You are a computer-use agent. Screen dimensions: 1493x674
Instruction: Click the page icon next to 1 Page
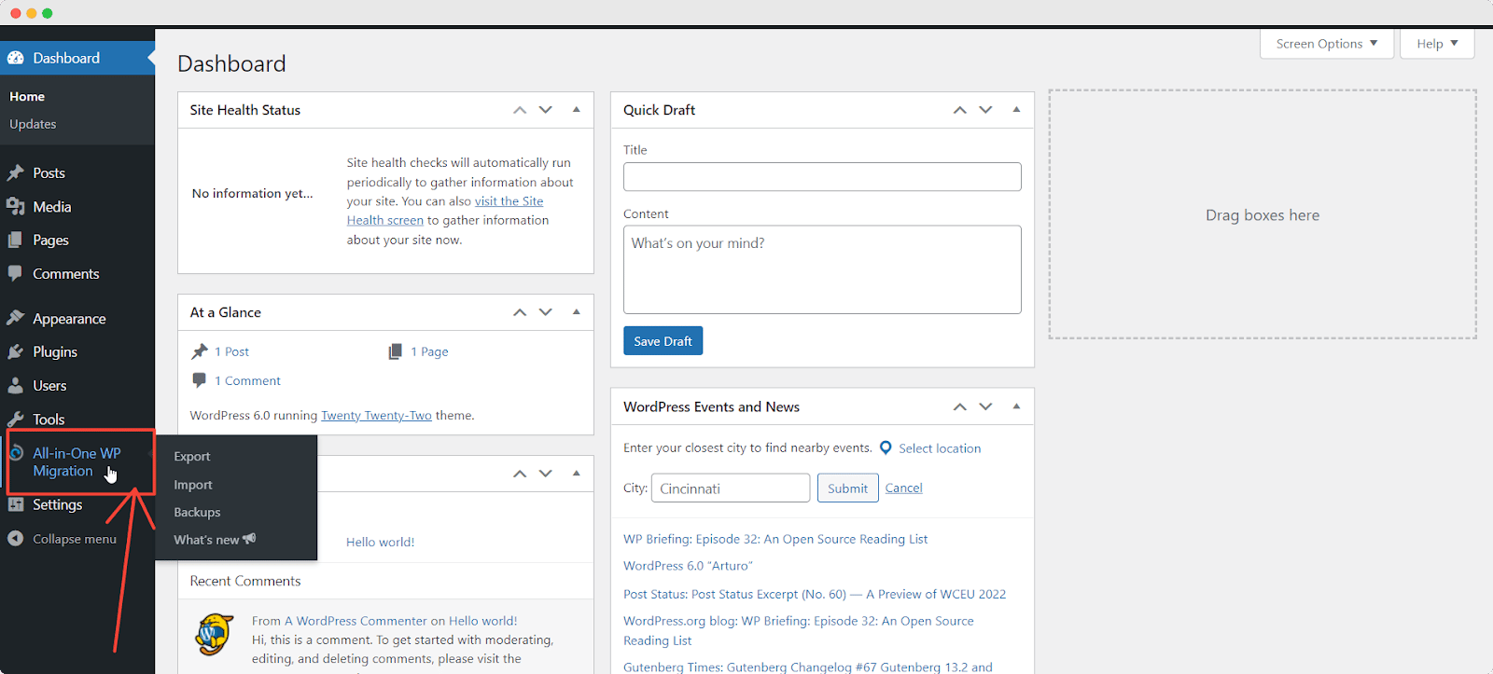pyautogui.click(x=396, y=351)
